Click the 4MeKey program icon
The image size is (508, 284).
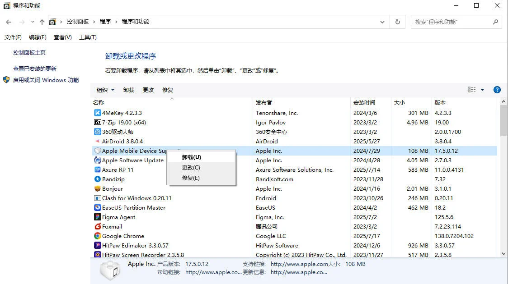tap(97, 113)
